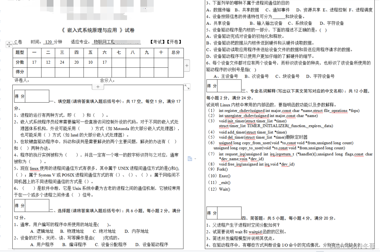Click the score cell "20"
The width and height of the screenshot is (380, 252).
click(x=76, y=62)
